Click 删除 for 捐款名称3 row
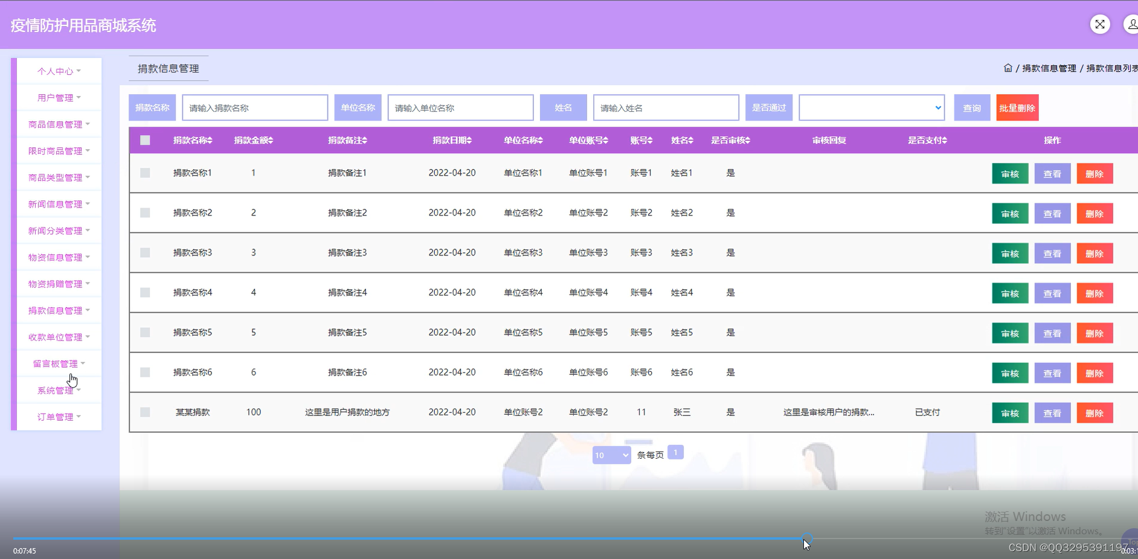The height and width of the screenshot is (559, 1138). [1095, 254]
